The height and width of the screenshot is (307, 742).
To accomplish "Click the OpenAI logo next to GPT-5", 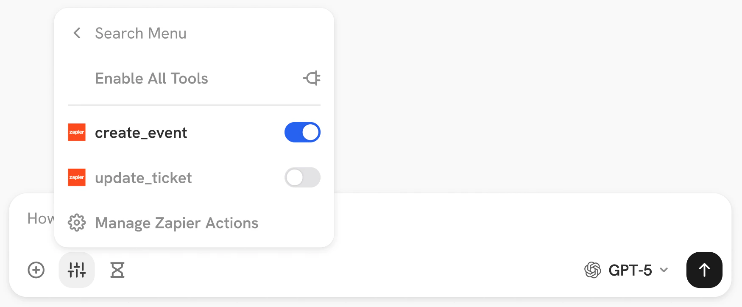I will 593,270.
